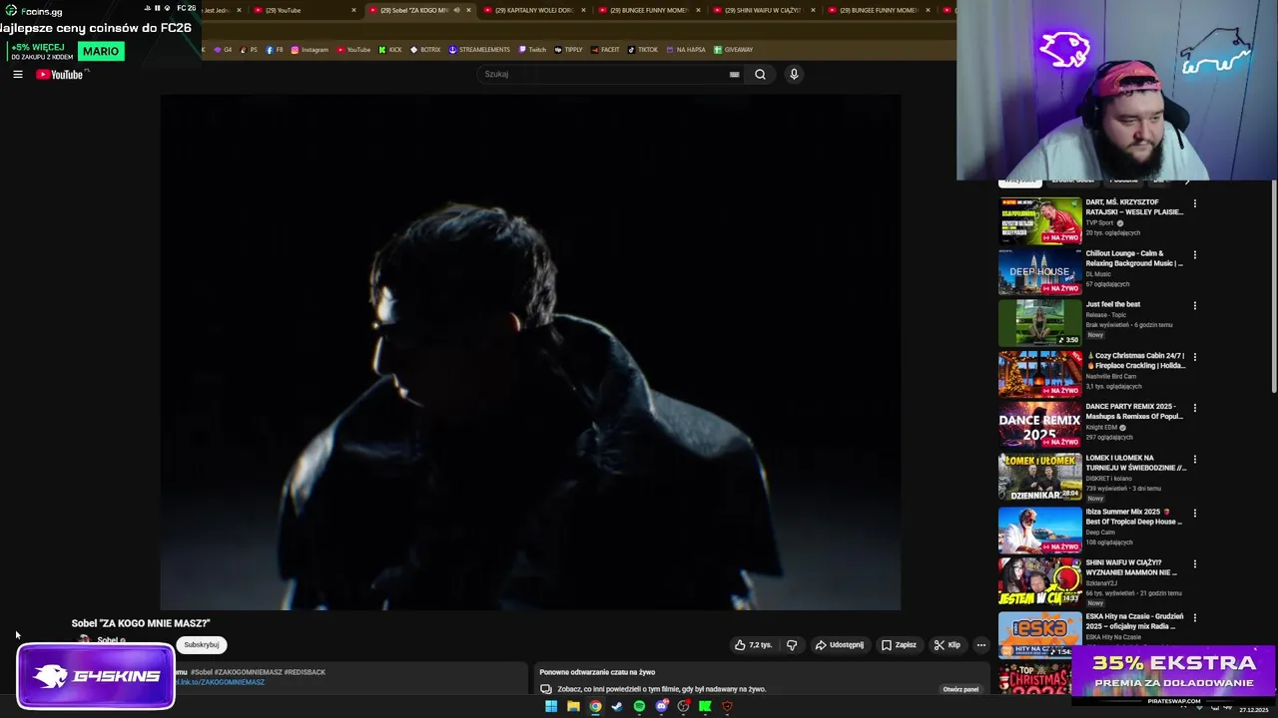Open the Dance Remix 2025 thumbnail
The width and height of the screenshot is (1278, 718).
(1040, 425)
